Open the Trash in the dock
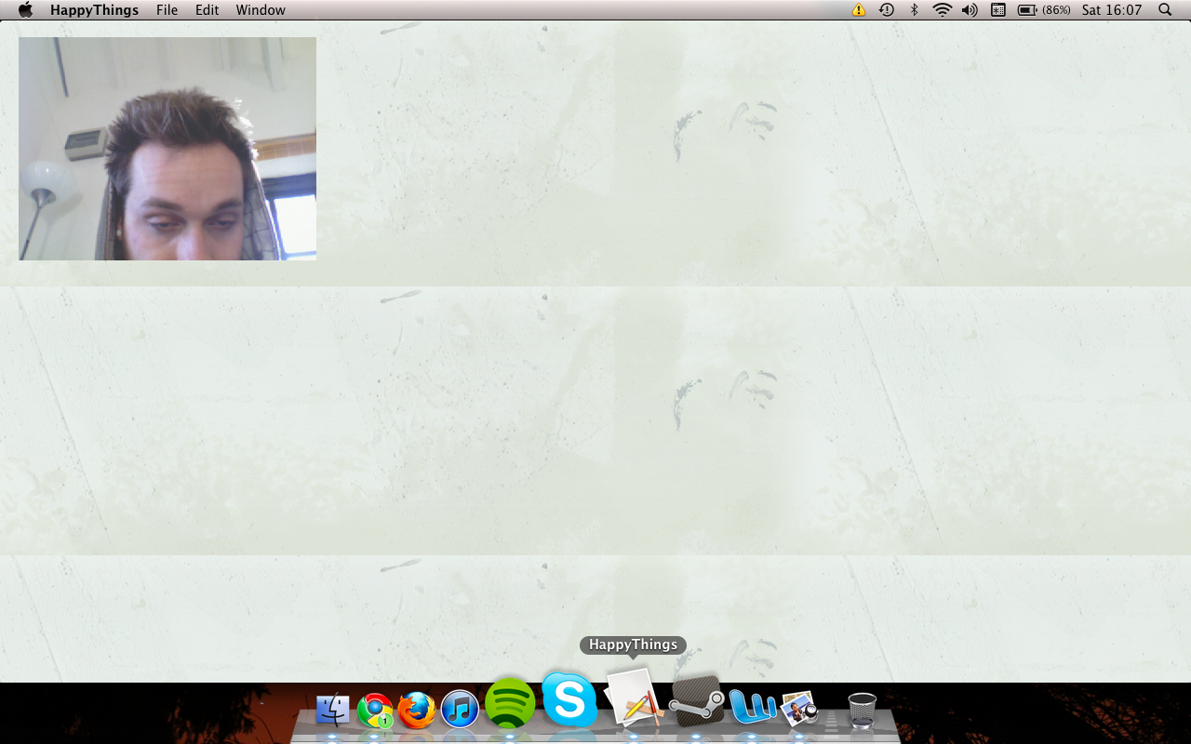Viewport: 1191px width, 744px height. tap(862, 710)
